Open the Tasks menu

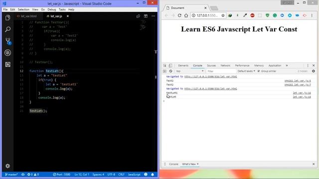(62, 9)
